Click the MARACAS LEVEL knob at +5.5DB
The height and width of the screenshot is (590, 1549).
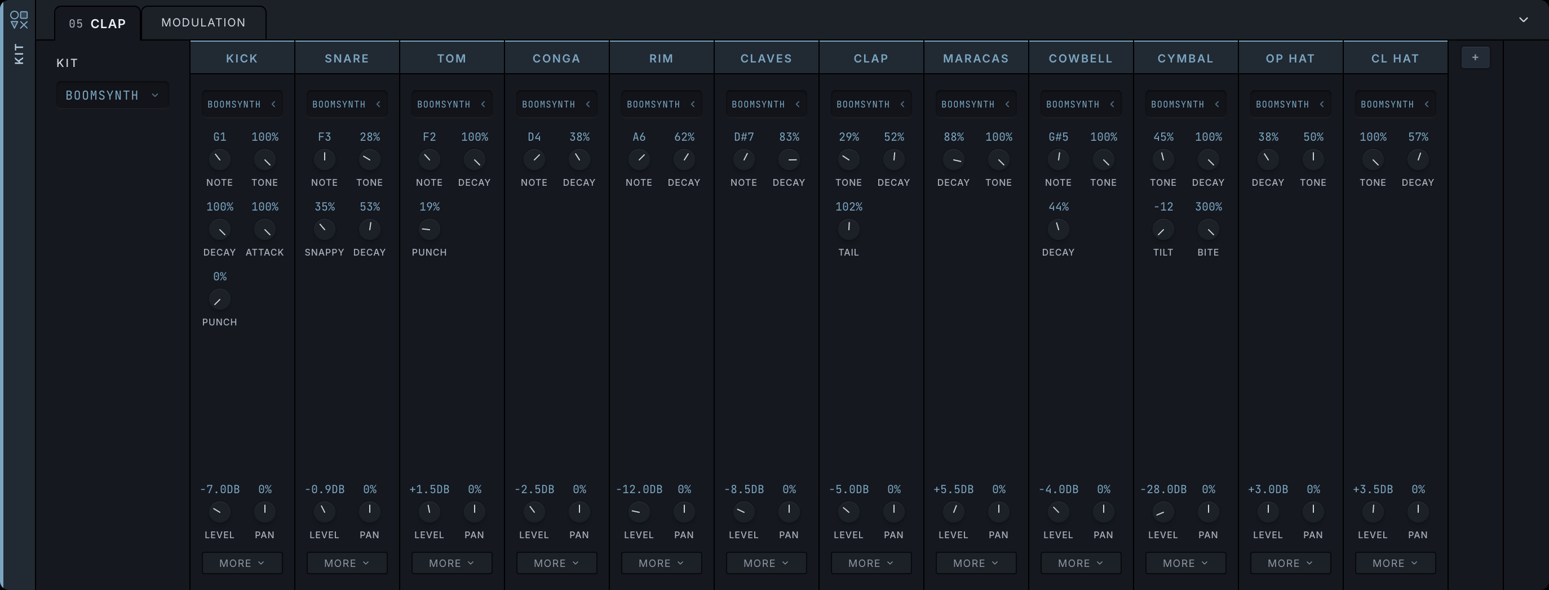tap(954, 511)
